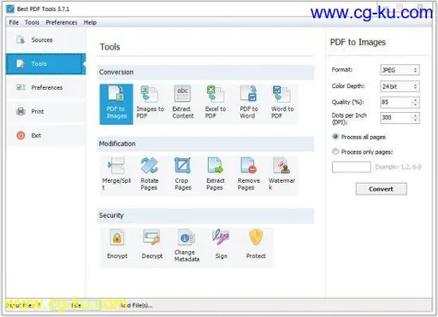Select the Encrypt tool
This screenshot has height=317, width=438.
117,245
